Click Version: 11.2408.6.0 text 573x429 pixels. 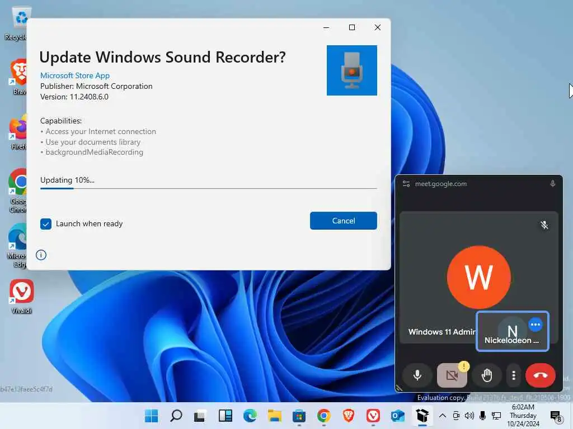coord(74,97)
